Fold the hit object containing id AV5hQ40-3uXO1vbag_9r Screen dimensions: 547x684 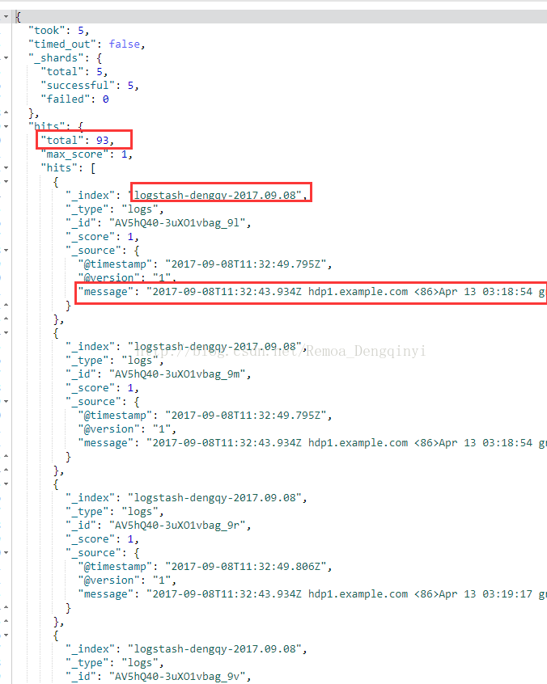tap(6, 483)
